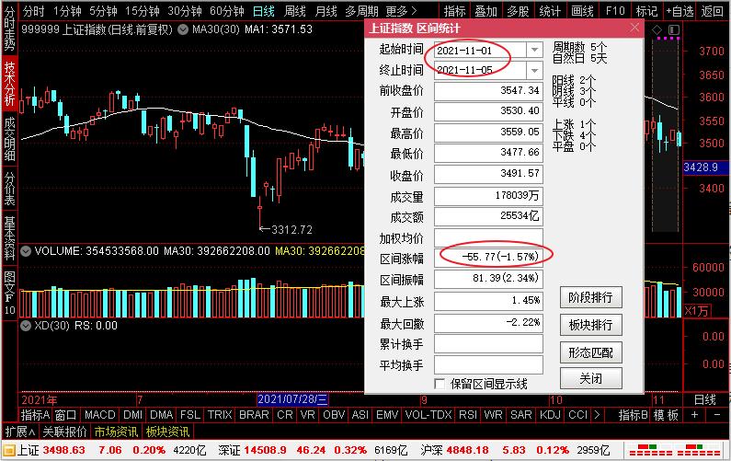Click the 阶段排行 button
The height and width of the screenshot is (461, 731).
click(590, 297)
